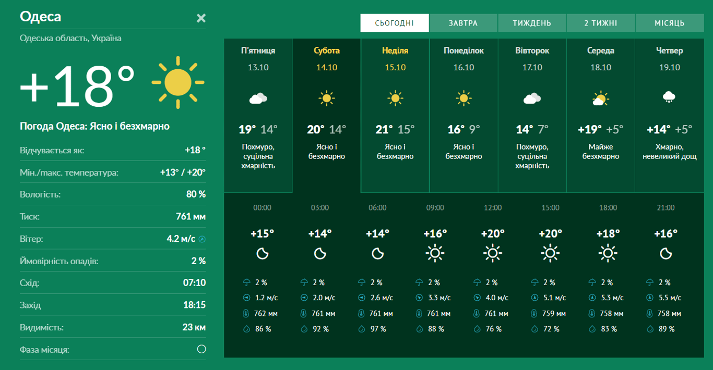Click the partly cloudy icon for Середа

pyautogui.click(x=601, y=98)
